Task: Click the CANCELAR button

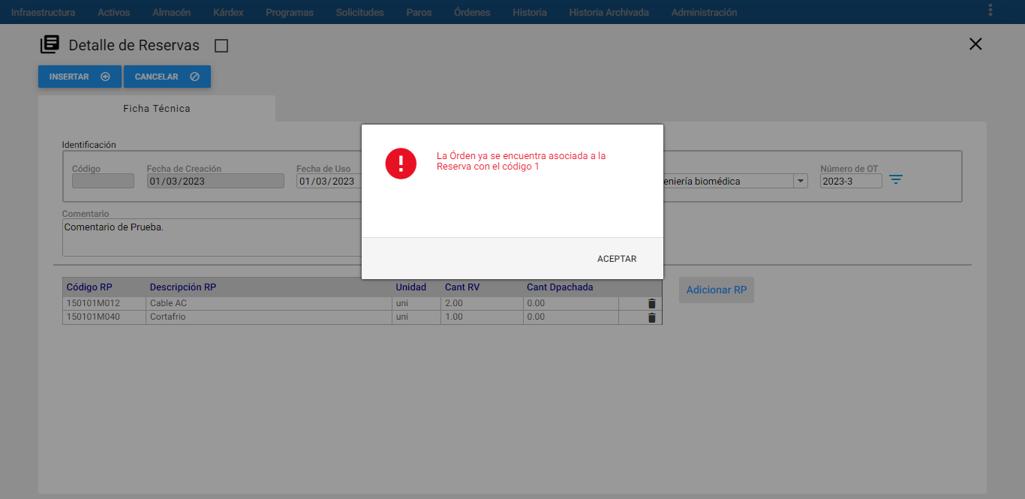Action: pyautogui.click(x=167, y=77)
